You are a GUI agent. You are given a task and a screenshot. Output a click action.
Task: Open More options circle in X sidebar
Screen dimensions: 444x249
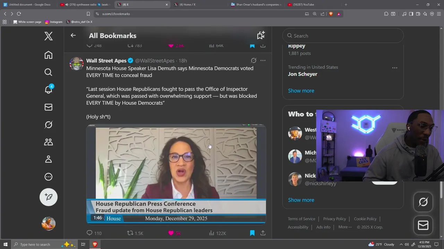tap(49, 177)
